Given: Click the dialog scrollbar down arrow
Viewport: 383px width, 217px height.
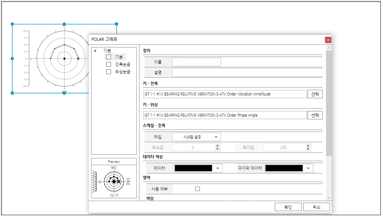Looking at the screenshot, I should point(329,198).
